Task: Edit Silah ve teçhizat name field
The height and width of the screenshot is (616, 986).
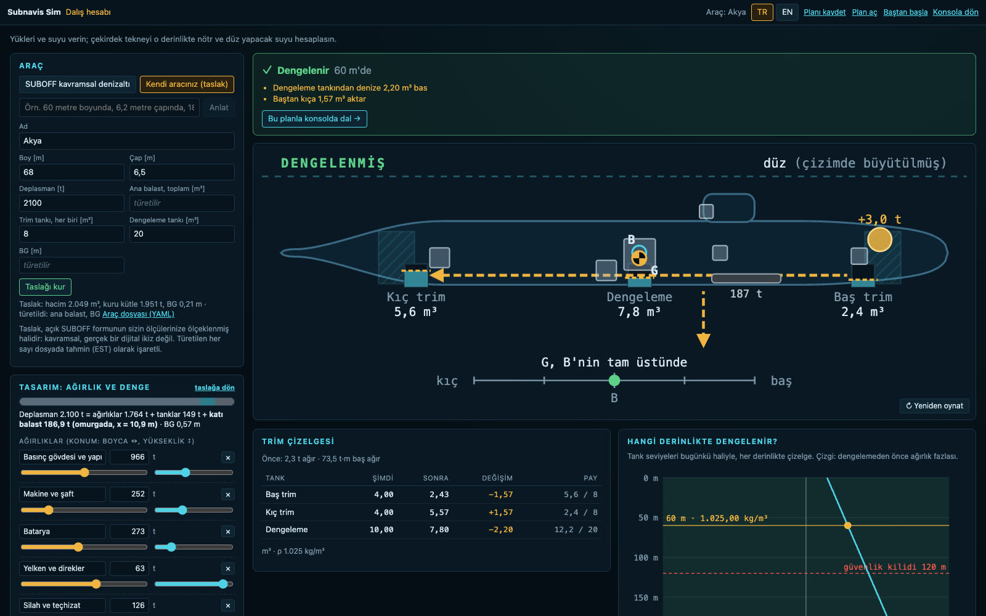Action: coord(62,606)
